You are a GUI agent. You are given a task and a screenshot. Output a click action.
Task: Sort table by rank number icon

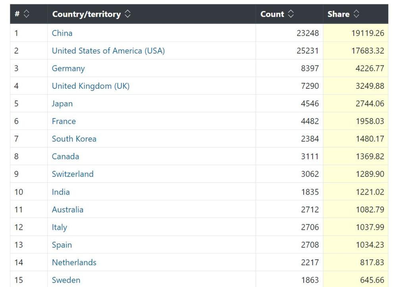tap(27, 14)
